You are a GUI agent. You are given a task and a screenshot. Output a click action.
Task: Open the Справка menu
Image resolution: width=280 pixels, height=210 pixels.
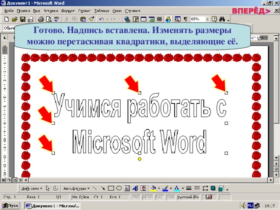pos(133,11)
